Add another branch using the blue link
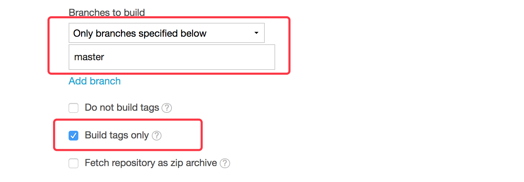 point(95,81)
